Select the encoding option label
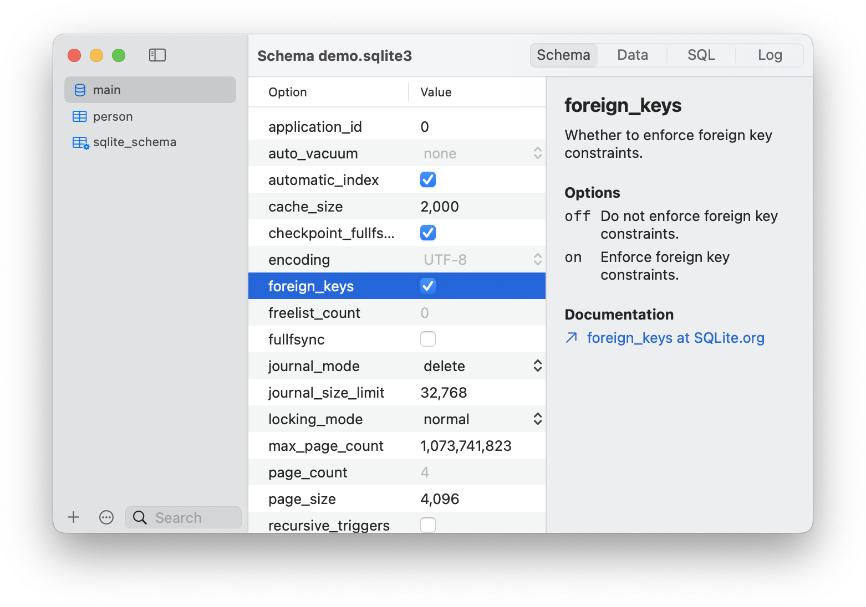Screen dimensions: 866x607 (299, 260)
